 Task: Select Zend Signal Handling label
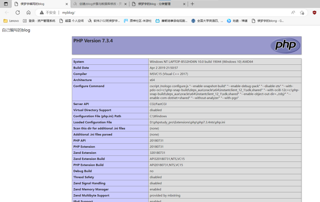tap(90, 183)
